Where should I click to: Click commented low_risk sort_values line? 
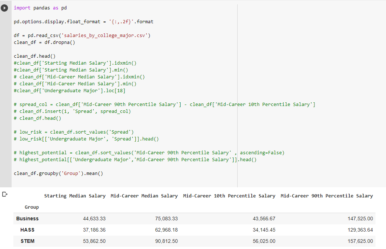74,132
